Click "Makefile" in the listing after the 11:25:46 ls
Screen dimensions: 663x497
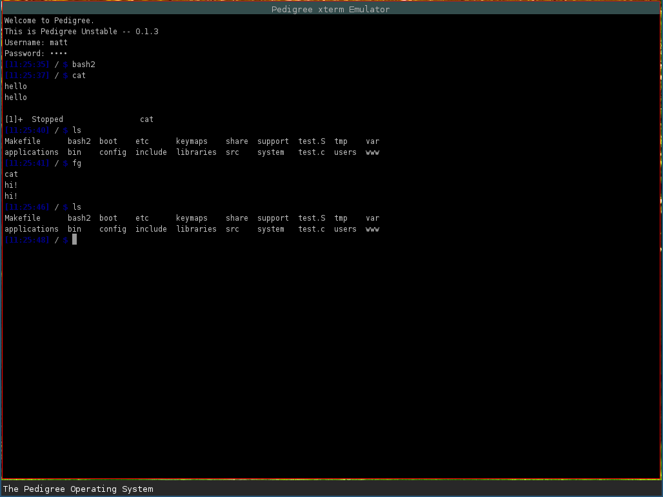[x=23, y=218]
